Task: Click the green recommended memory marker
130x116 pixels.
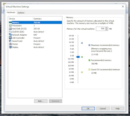Action: [82, 57]
